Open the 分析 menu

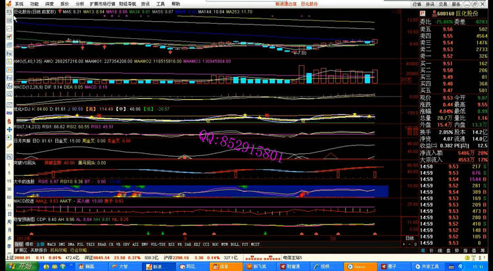pyautogui.click(x=80, y=3)
